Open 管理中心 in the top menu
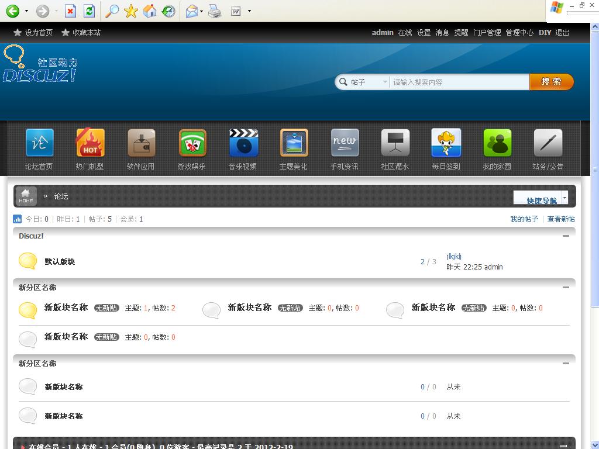 pos(519,33)
